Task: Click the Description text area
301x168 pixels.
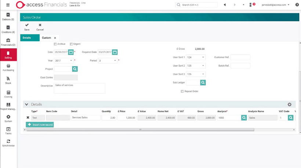Action: [x=80, y=88]
